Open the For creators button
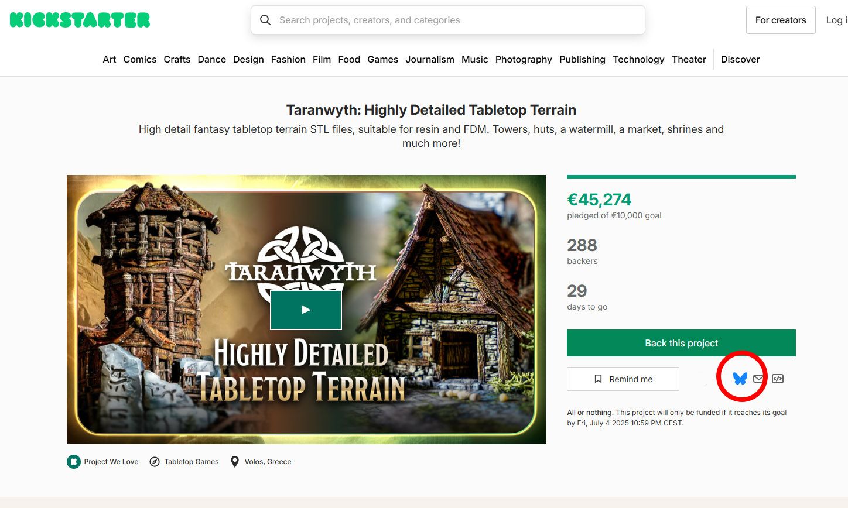The image size is (848, 508). tap(781, 20)
